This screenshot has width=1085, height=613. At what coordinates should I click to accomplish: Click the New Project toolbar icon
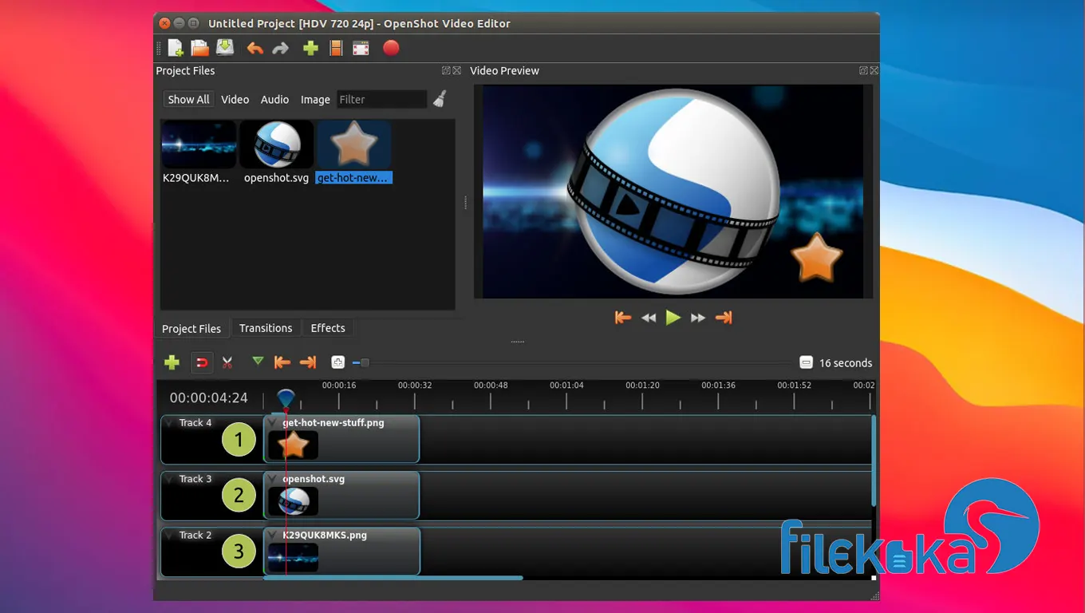pyautogui.click(x=176, y=48)
